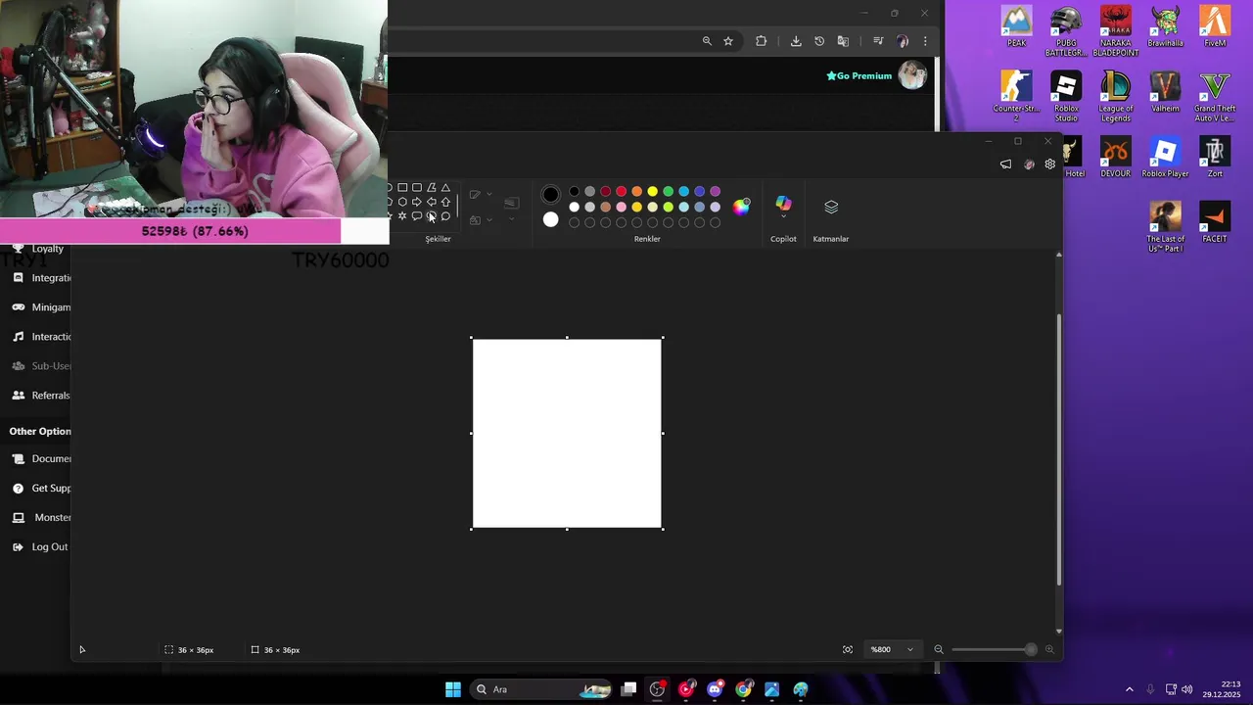This screenshot has width=1253, height=705.
Task: Open browser extensions puzzle icon
Action: point(762,41)
